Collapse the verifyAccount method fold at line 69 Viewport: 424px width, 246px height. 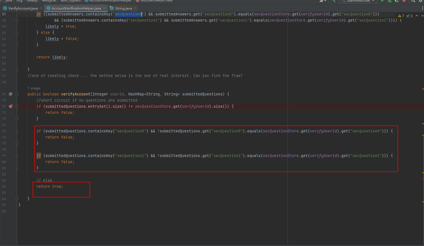click(17, 94)
